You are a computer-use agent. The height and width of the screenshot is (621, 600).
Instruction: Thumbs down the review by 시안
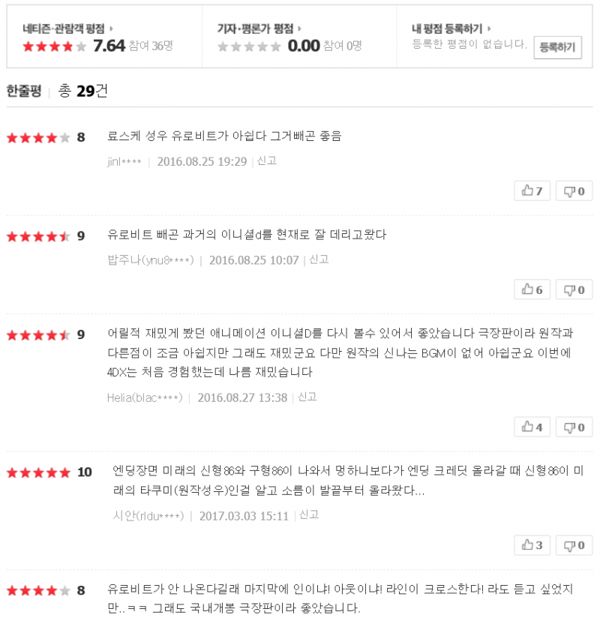click(574, 545)
